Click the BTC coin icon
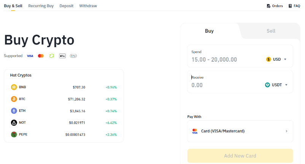Viewport: 305px width, 164px height. (x=14, y=99)
